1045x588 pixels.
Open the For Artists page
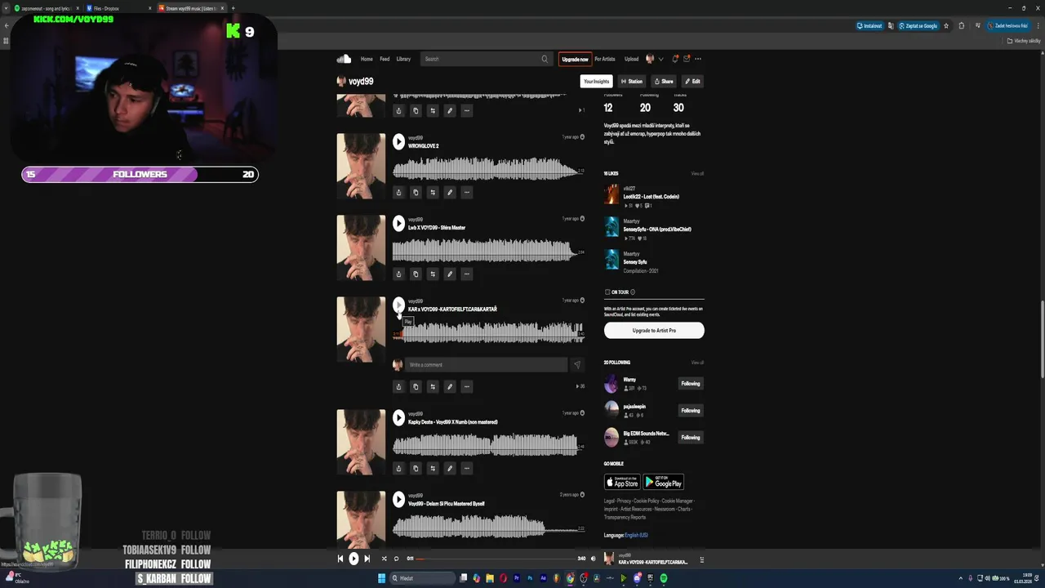pos(605,59)
